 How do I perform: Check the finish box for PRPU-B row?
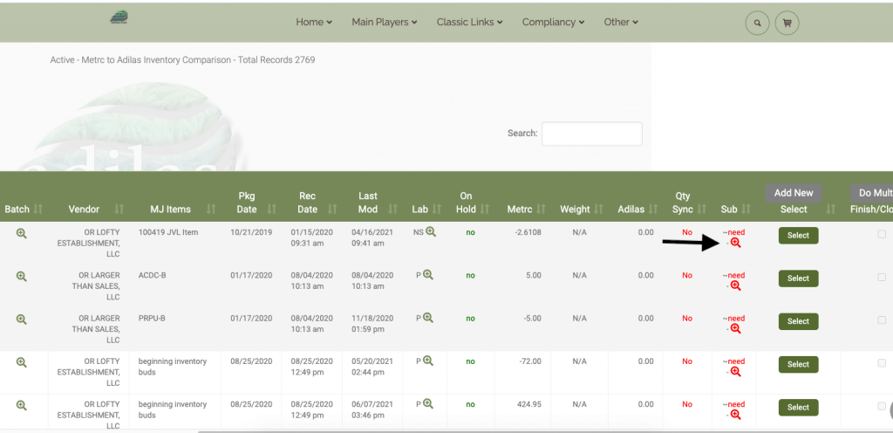882,320
